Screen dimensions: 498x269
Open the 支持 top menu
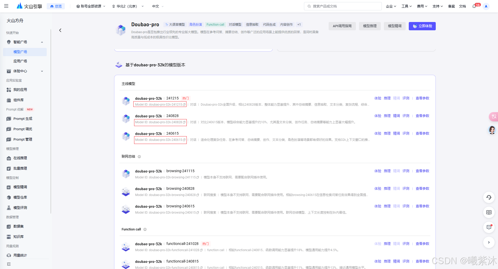(x=438, y=6)
